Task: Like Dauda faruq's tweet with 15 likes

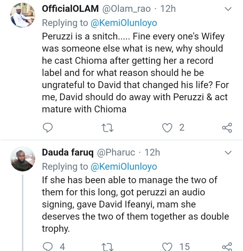Action: pyautogui.click(x=167, y=247)
